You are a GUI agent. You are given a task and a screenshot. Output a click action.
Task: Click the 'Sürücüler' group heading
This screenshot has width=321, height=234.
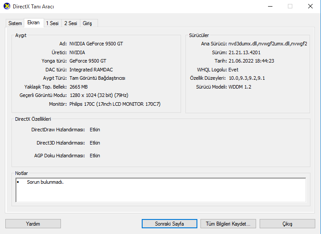click(x=199, y=35)
